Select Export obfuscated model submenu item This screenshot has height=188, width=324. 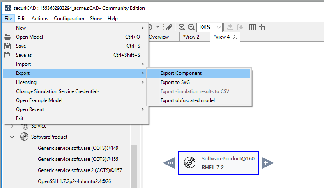click(x=199, y=100)
